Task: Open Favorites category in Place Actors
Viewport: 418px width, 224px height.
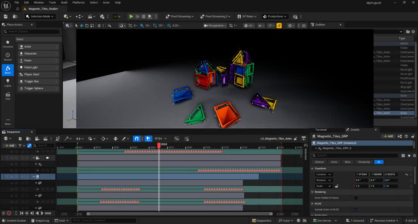Action: pyautogui.click(x=8, y=44)
